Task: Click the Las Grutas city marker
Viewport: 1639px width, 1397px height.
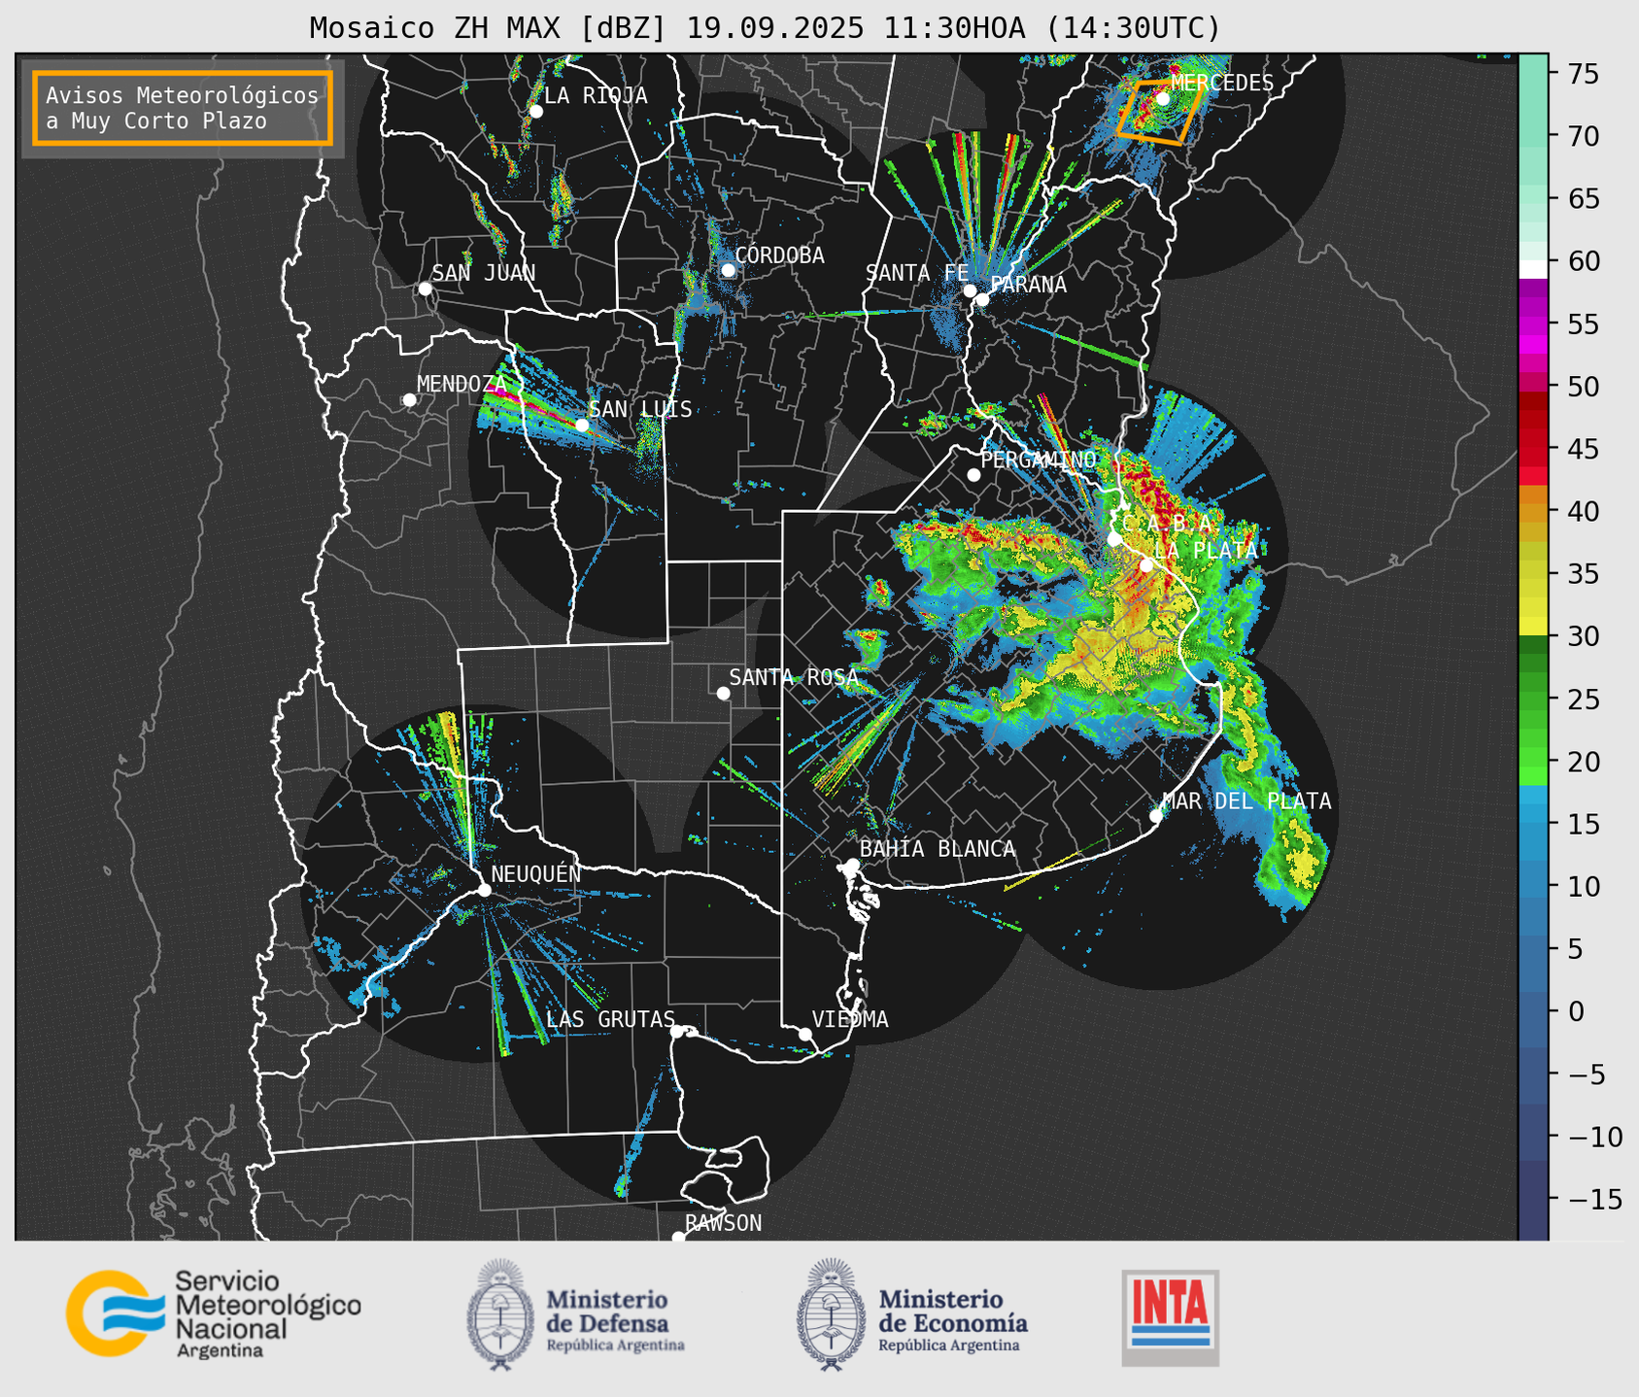Action: point(677,1031)
